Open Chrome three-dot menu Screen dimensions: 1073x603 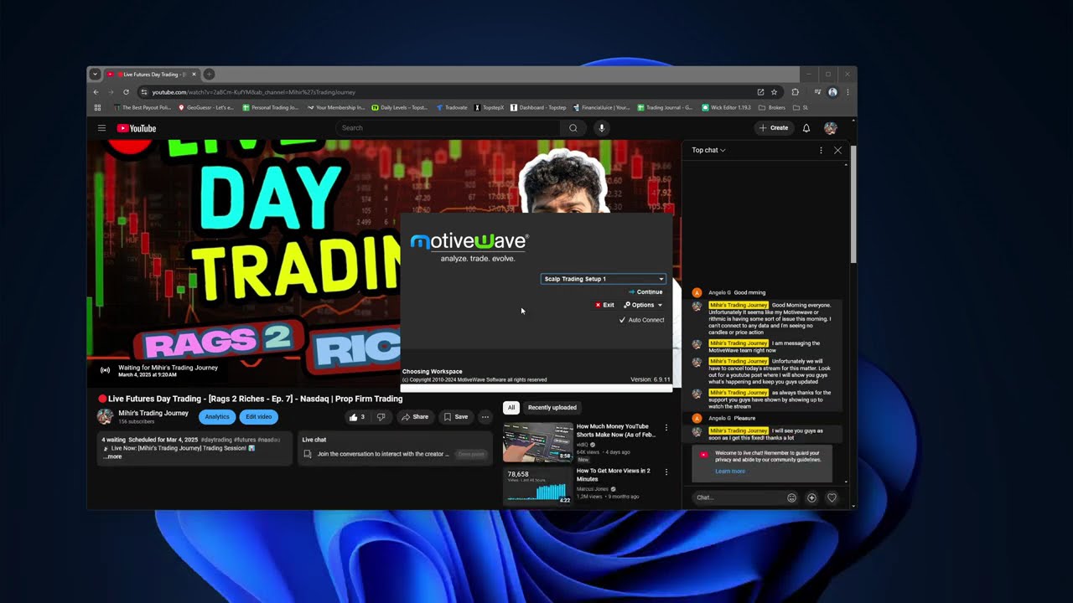[x=848, y=92]
